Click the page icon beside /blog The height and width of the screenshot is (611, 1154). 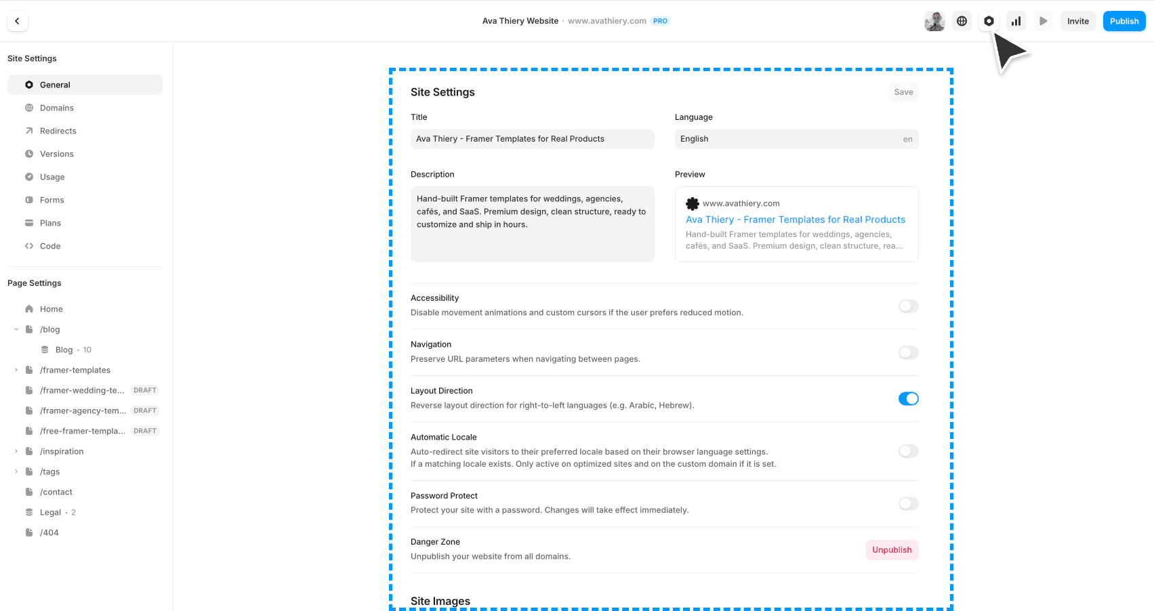[x=29, y=329]
